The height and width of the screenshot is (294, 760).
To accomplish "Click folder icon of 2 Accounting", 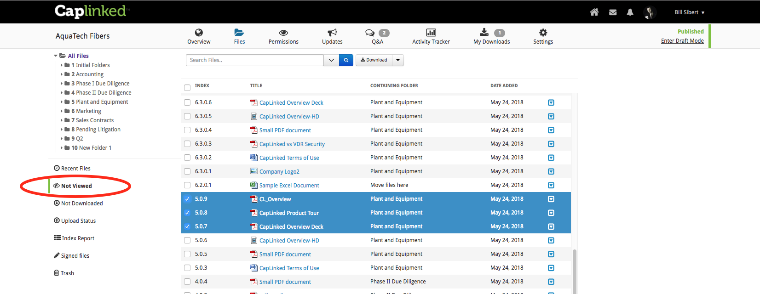I will click(x=67, y=74).
